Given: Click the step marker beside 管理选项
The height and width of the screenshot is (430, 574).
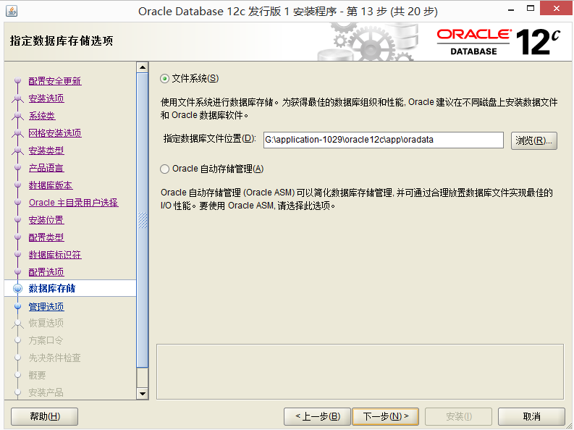Looking at the screenshot, I should tap(17, 307).
